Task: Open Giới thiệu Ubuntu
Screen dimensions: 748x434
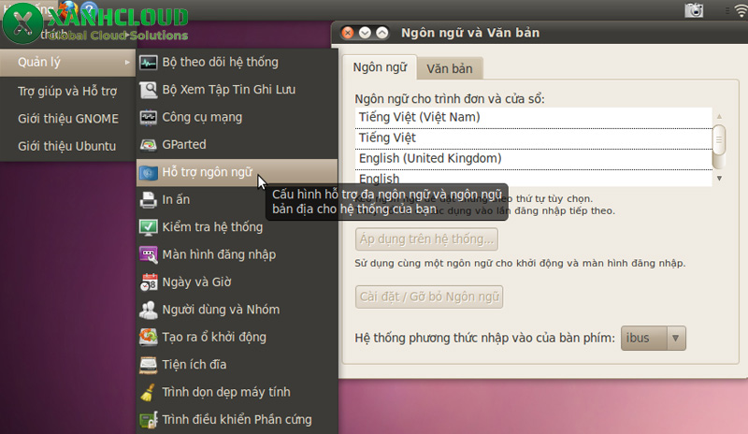Action: [x=67, y=146]
